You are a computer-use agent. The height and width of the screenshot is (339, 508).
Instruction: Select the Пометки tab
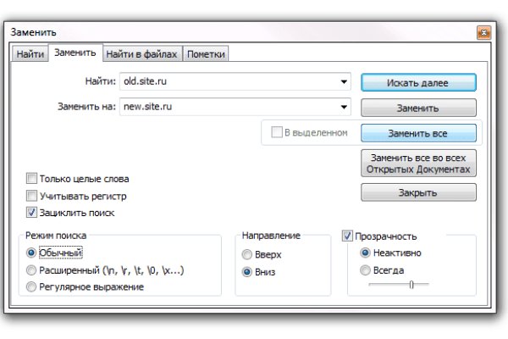(207, 54)
